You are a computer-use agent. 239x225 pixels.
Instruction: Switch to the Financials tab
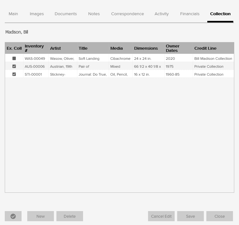pyautogui.click(x=190, y=14)
